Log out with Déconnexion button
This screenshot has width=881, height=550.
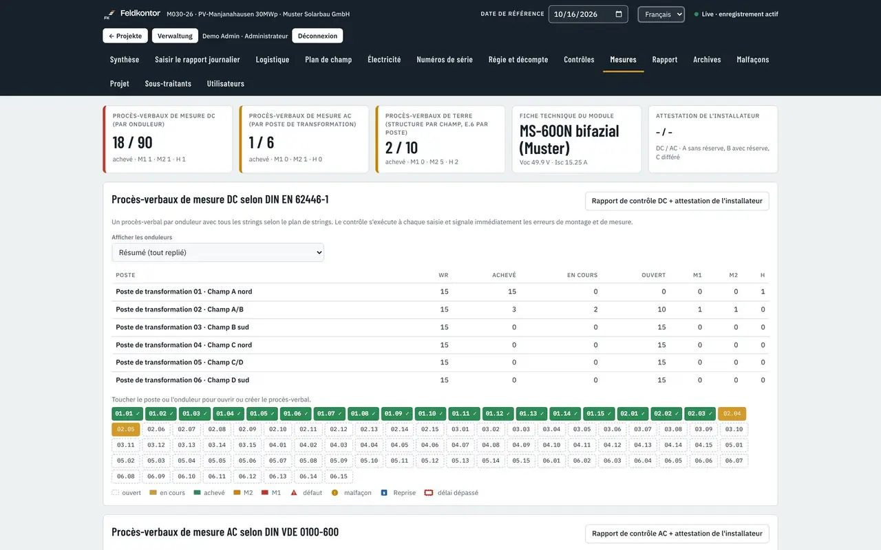[x=317, y=36]
